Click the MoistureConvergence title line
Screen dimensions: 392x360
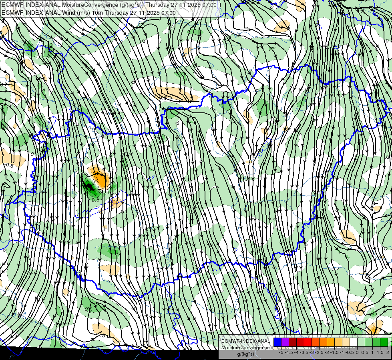[x=109, y=4]
